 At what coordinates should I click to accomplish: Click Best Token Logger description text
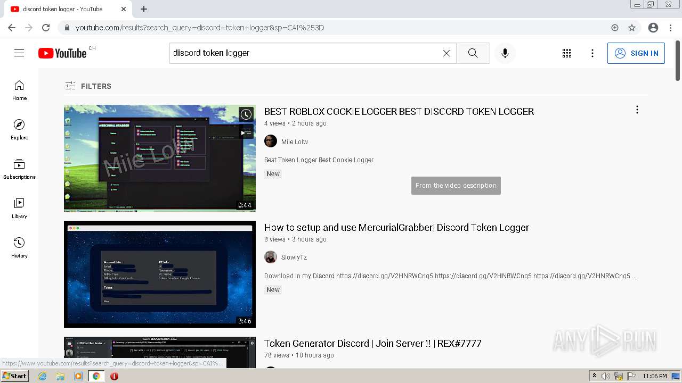click(x=319, y=160)
